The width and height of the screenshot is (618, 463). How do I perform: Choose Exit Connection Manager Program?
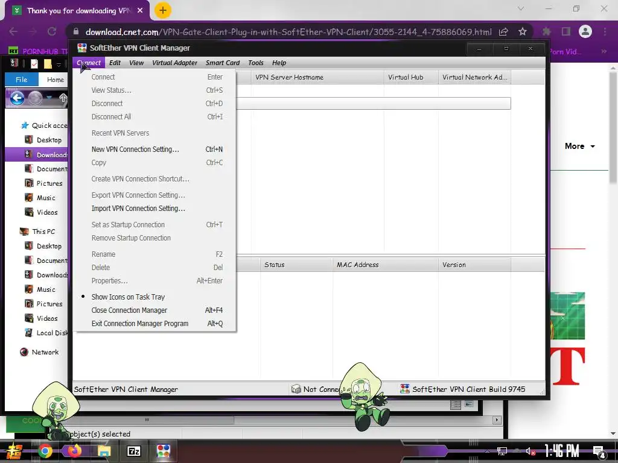tap(140, 324)
